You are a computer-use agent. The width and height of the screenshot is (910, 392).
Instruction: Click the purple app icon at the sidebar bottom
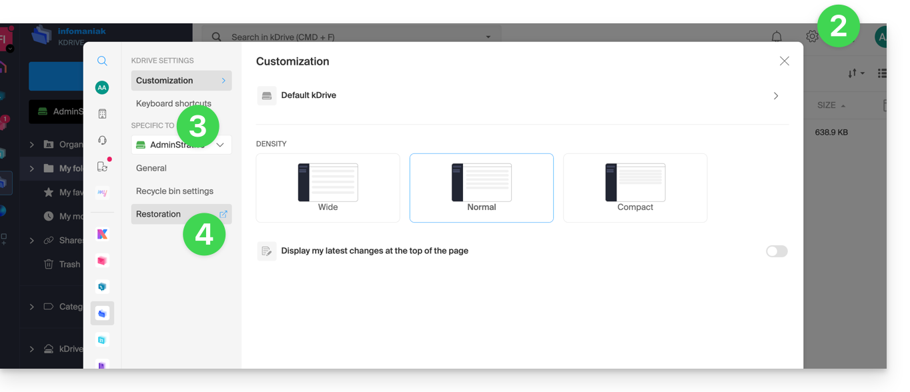point(102,364)
